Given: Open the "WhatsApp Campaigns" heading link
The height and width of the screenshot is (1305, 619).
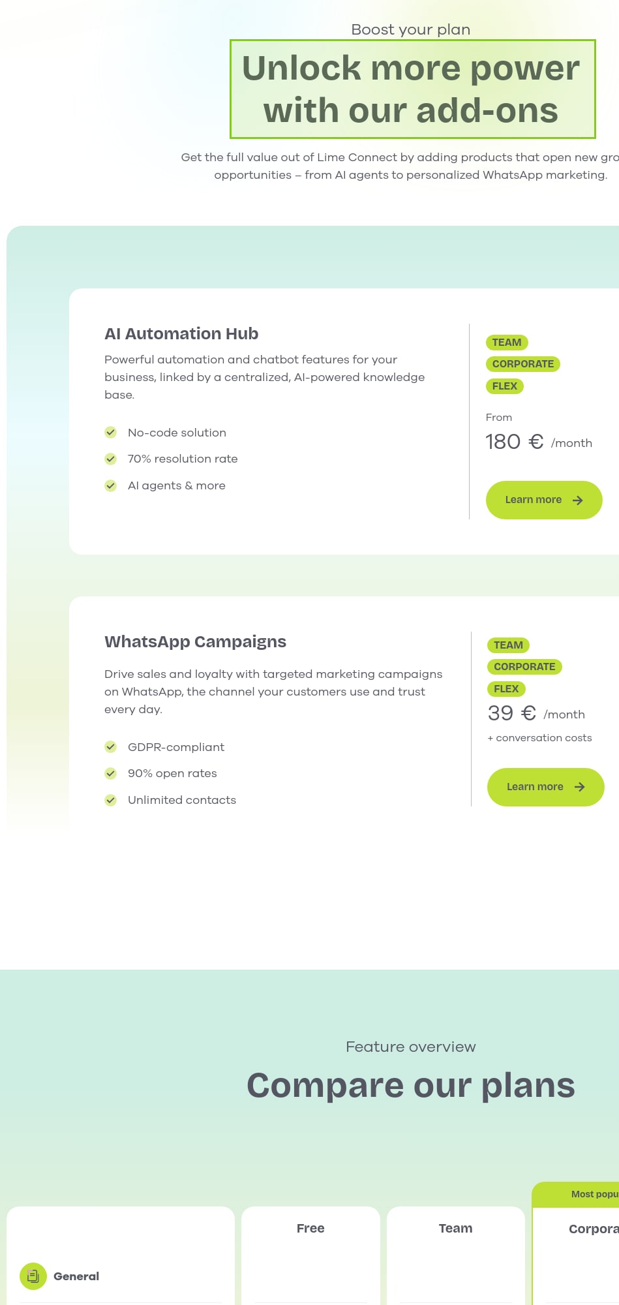Looking at the screenshot, I should (195, 641).
